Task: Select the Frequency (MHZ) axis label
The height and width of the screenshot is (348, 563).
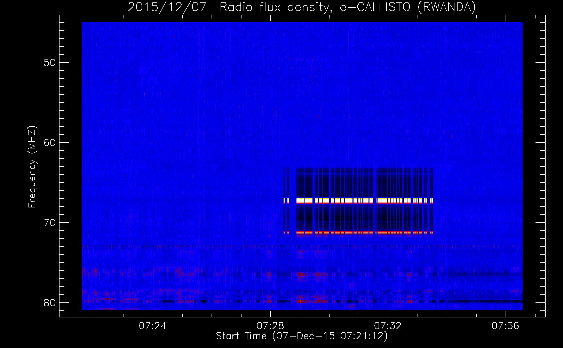Action: pos(32,167)
